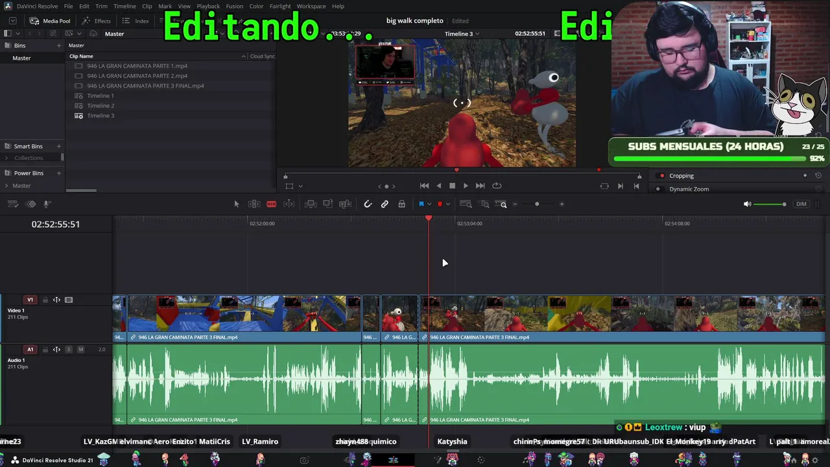Open the viewer overlay mode dropdown
830x467 pixels.
[x=300, y=186]
